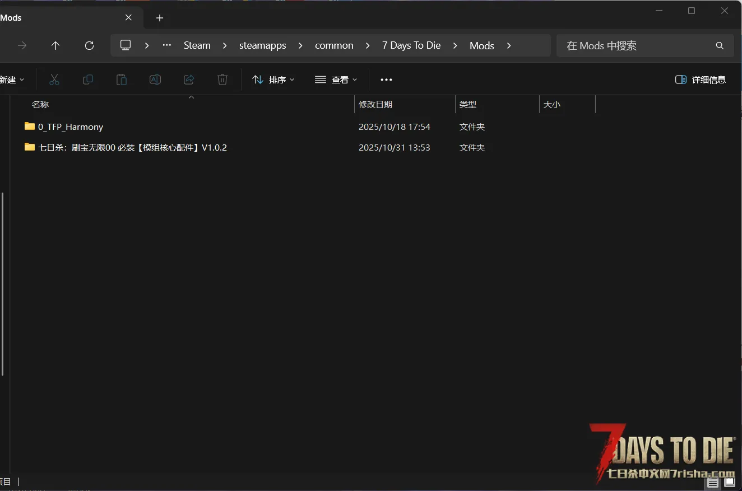Viewport: 742px width, 491px height.
Task: Toggle the 详细信息 details pane
Action: (701, 80)
